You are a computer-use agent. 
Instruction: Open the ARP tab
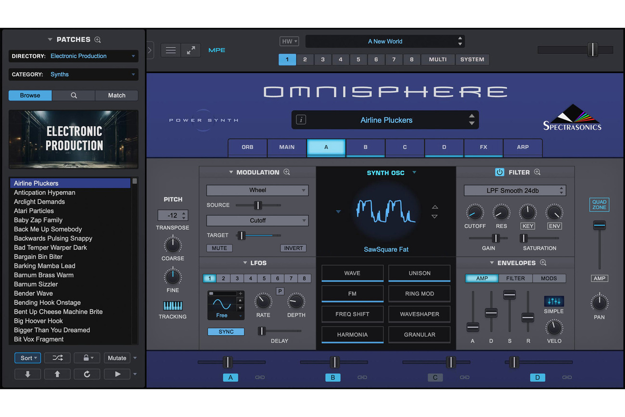point(523,148)
